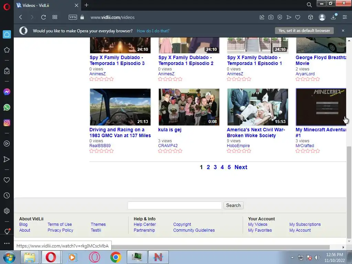The image size is (352, 264).
Task: Open extensions cube icon
Action: [310, 17]
